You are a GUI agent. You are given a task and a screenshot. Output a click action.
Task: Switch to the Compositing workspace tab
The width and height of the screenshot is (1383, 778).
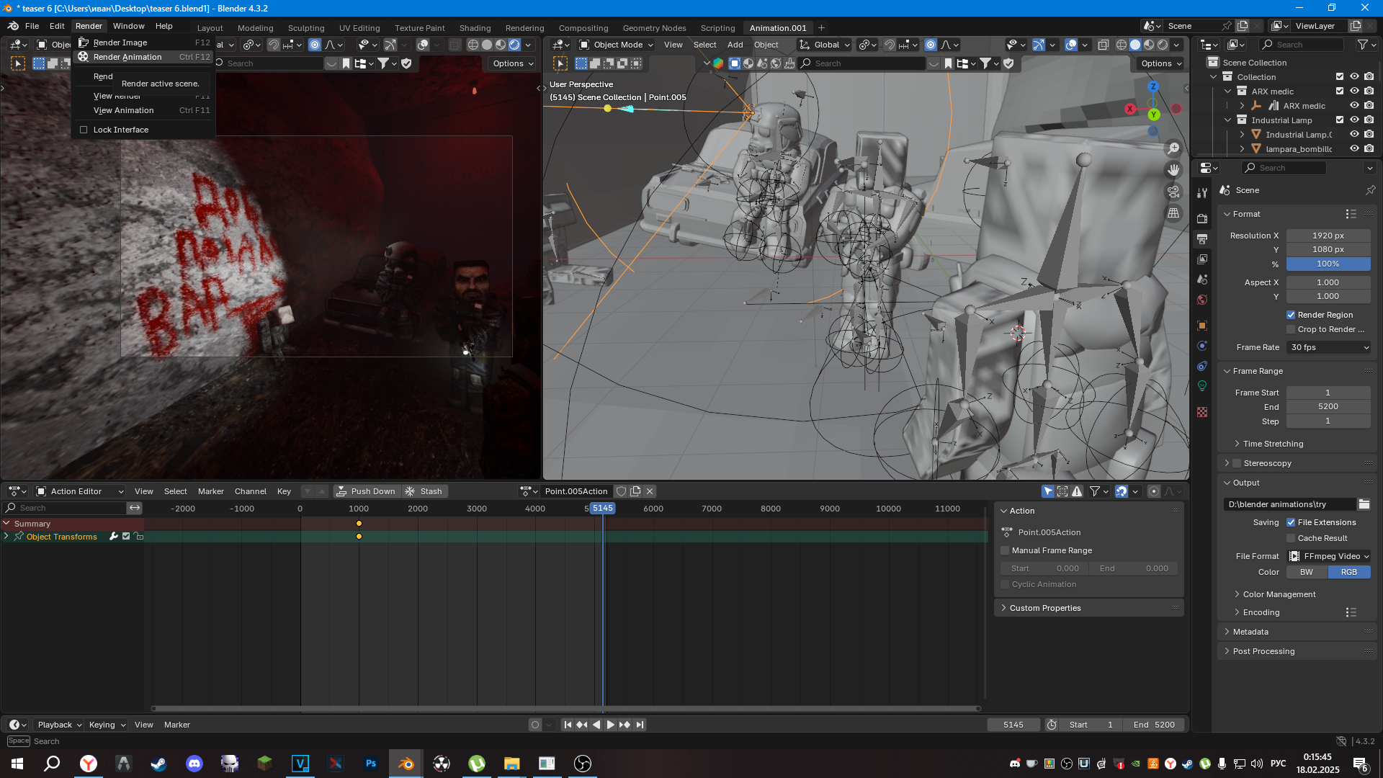(x=583, y=28)
